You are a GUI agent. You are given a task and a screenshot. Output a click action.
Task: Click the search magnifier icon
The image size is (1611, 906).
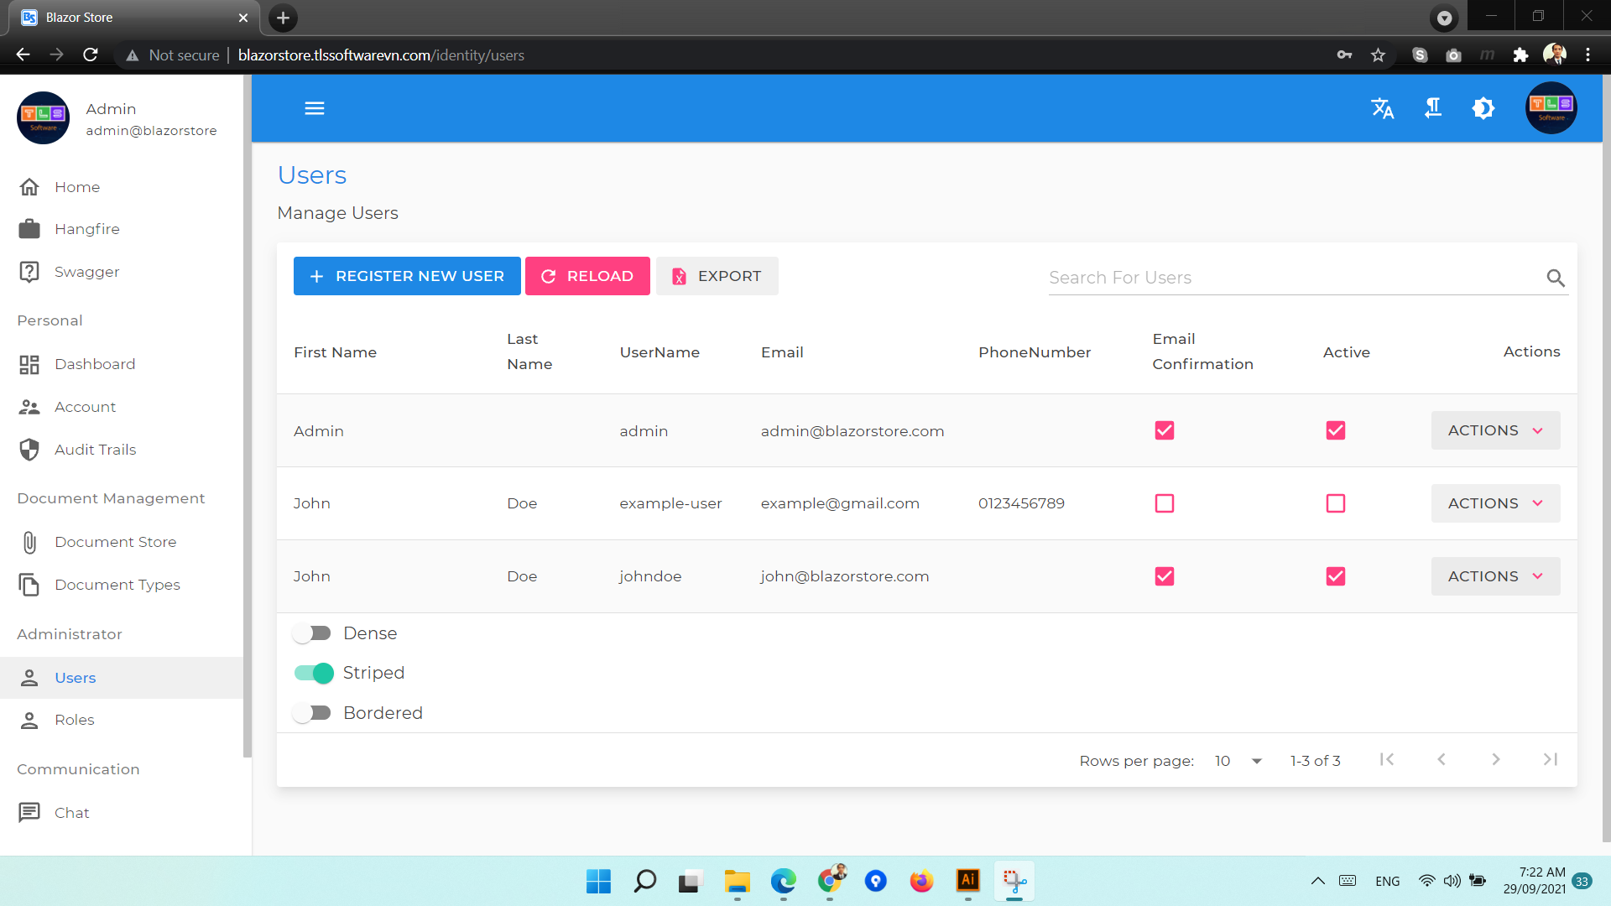(x=1556, y=278)
